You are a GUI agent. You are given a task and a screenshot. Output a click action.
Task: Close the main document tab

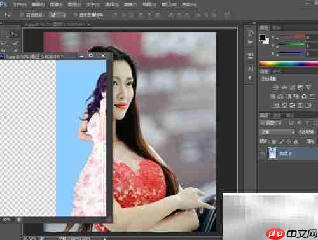[x=89, y=24]
